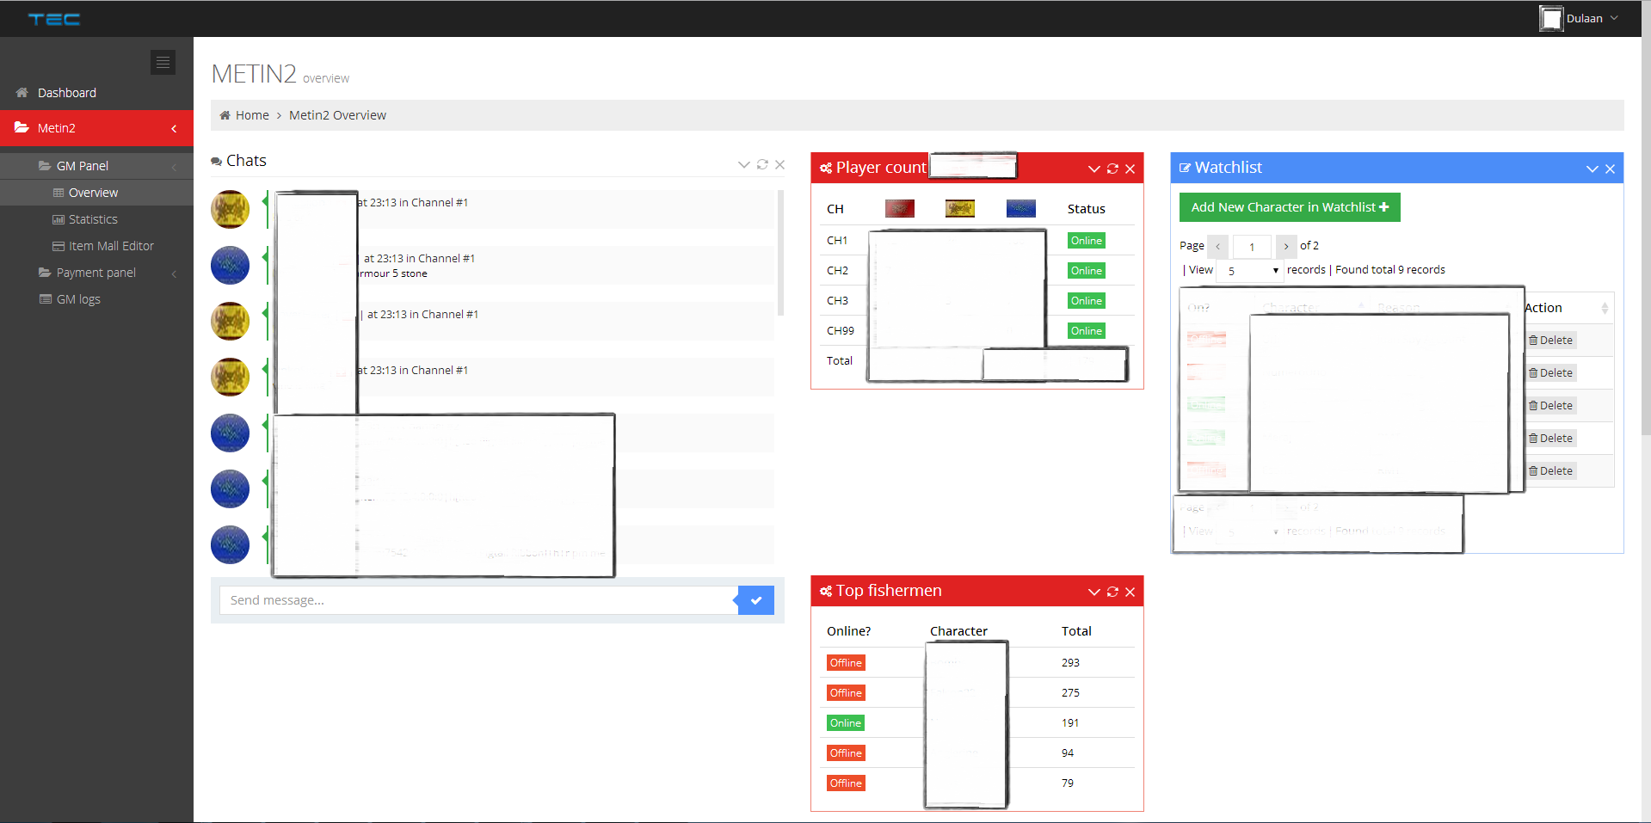
Task: Refresh the Player count panel
Action: tap(1112, 169)
